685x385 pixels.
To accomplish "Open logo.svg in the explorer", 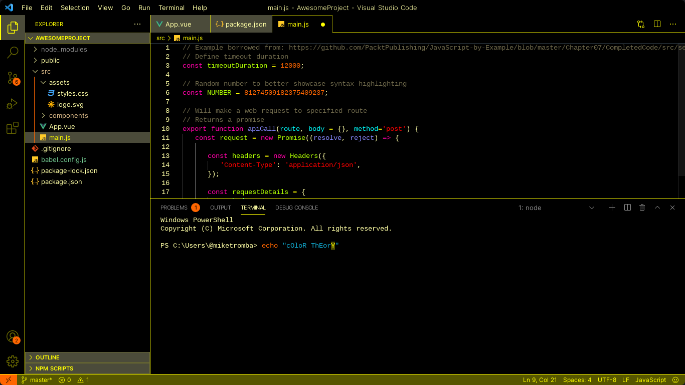I will tap(87, 104).
